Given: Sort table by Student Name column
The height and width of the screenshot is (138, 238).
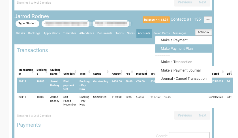Looking at the screenshot, I should (55, 72).
